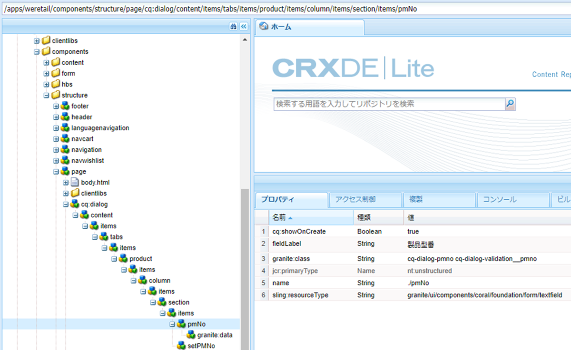Viewport: 571px width, 350px height.
Task: Select the fieldLabel property name
Action: pos(286,243)
